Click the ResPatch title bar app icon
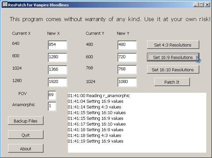212x158 pixels. coord(5,5)
